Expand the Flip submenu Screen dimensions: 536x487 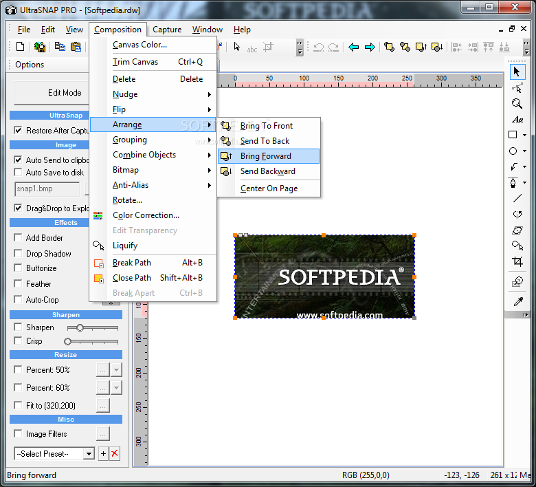153,109
